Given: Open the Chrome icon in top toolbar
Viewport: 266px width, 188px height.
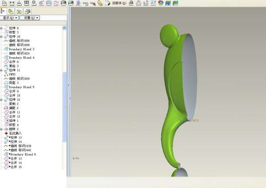Looking at the screenshot, I should coord(160,3).
